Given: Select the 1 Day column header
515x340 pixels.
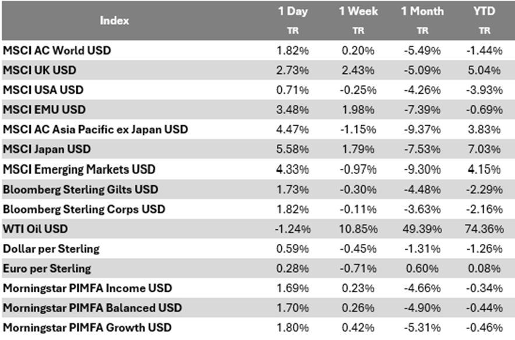Looking at the screenshot, I should [x=291, y=12].
